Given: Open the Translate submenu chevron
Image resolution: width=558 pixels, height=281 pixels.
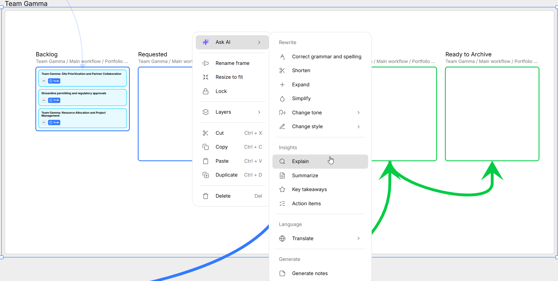Looking at the screenshot, I should pyautogui.click(x=359, y=239).
